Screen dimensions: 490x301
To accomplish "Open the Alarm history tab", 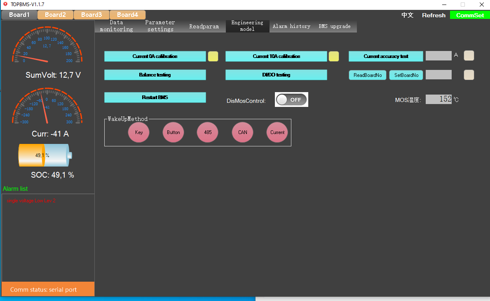I will tap(291, 26).
